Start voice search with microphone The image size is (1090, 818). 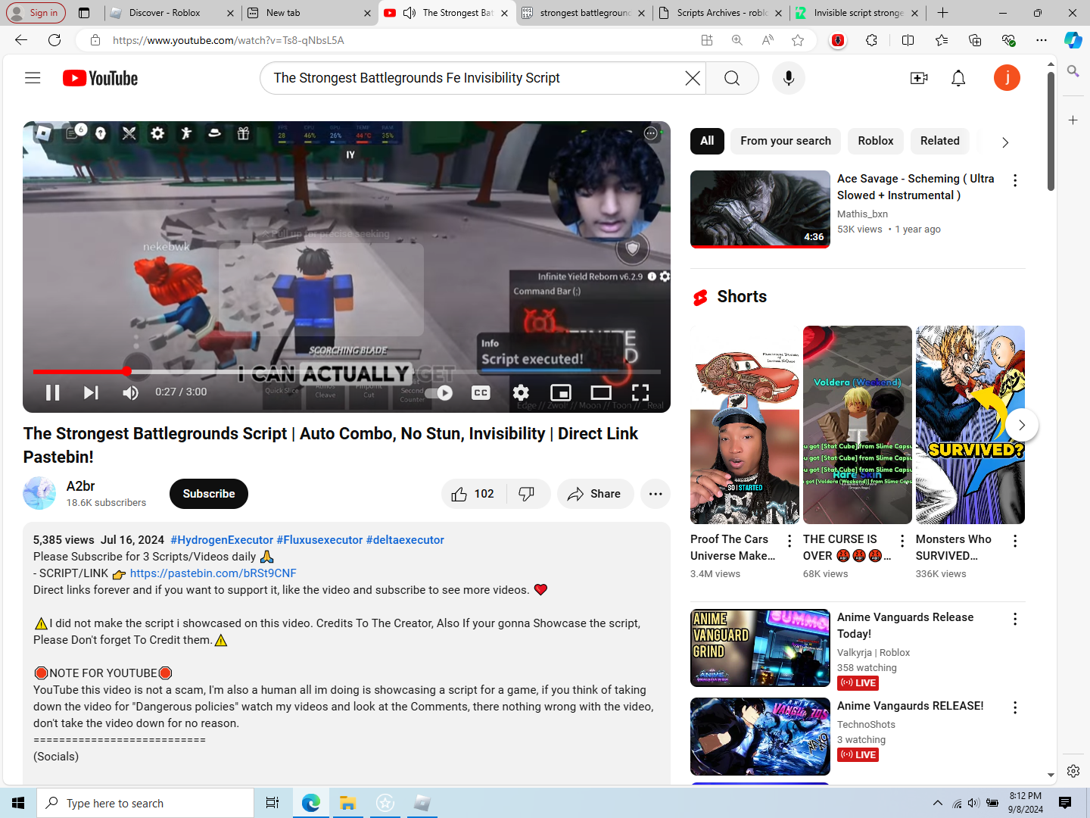(789, 78)
